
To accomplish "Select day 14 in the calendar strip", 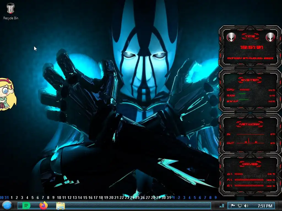I will pyautogui.click(x=80, y=198).
